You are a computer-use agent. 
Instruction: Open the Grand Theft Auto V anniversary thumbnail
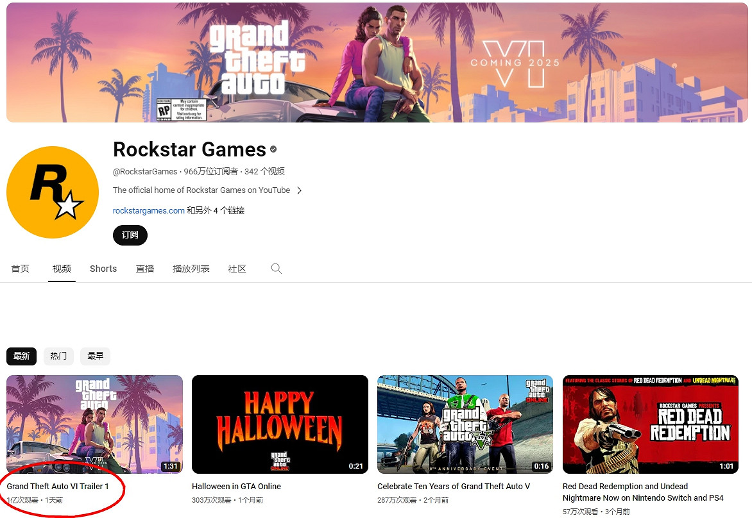click(465, 424)
